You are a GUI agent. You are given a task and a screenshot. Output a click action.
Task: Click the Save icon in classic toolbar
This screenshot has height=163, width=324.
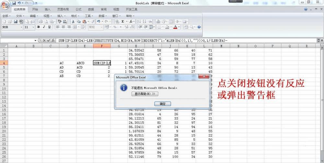pos(16,21)
